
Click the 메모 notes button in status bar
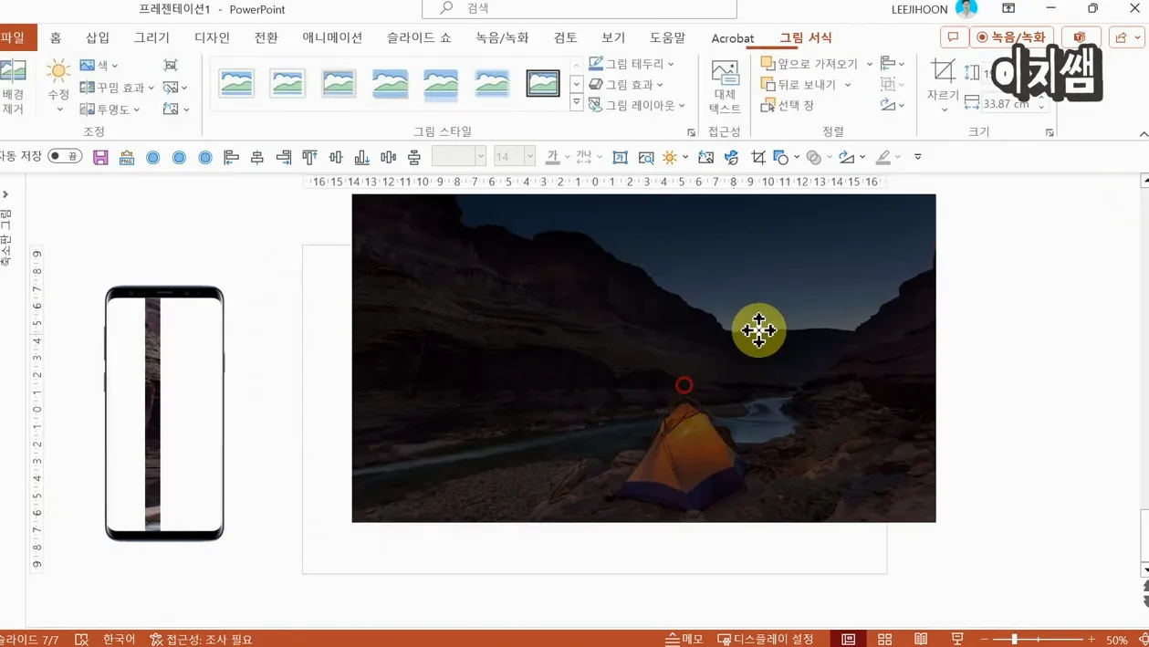(x=684, y=639)
